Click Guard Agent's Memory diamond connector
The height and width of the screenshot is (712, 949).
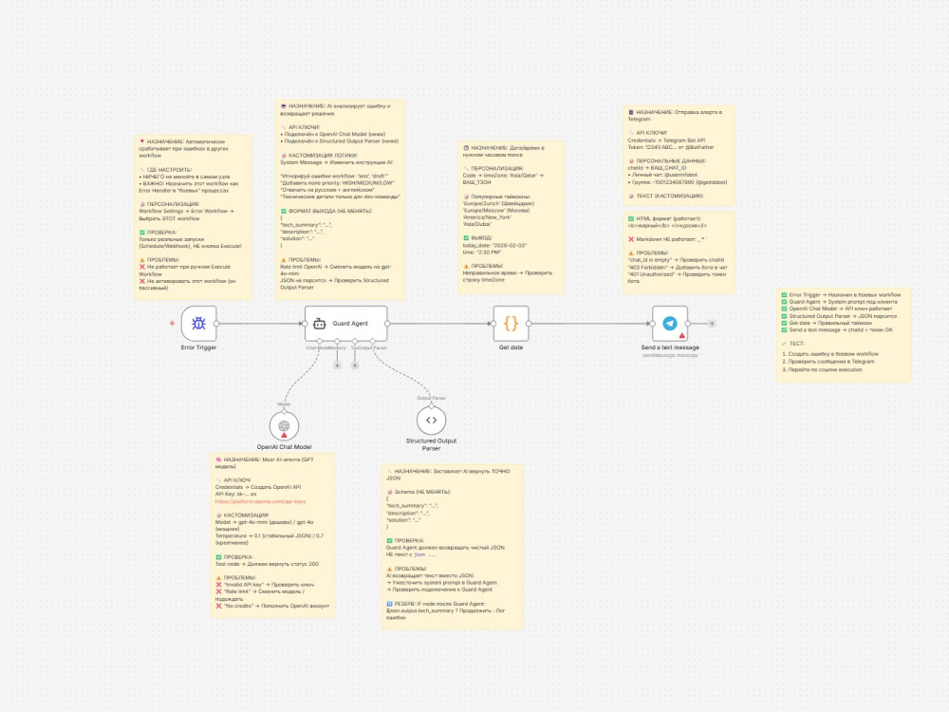337,342
